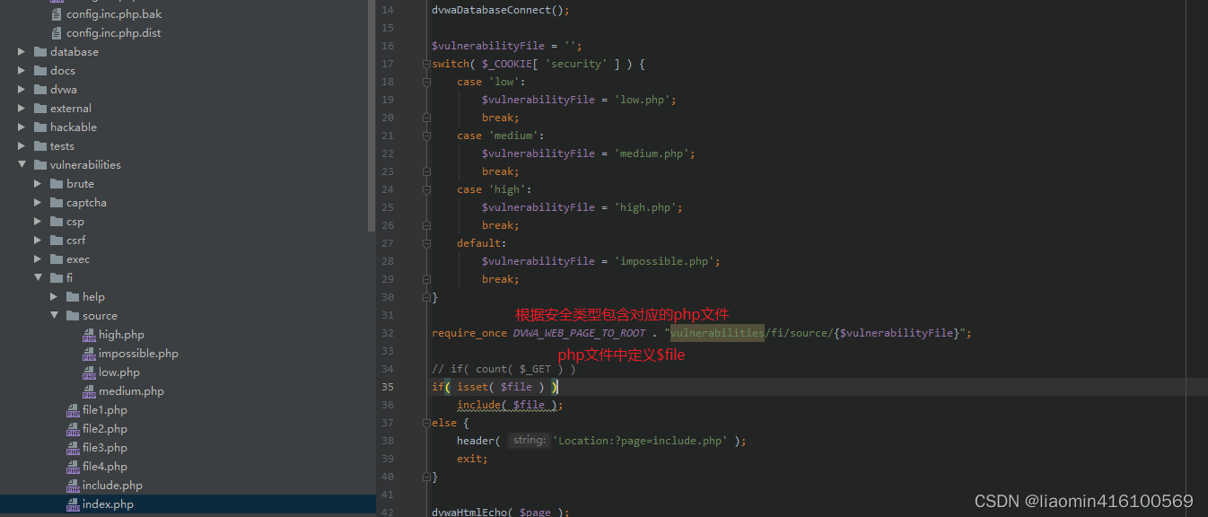Select index.php in project tree
1208x517 pixels.
108,504
